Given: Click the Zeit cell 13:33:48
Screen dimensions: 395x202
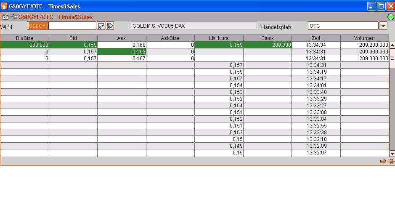Looking at the screenshot, I should (x=316, y=92).
